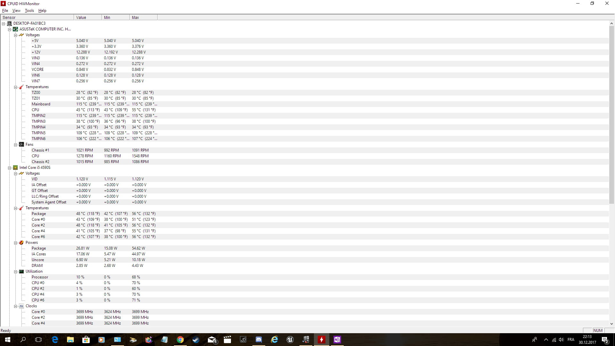Click the Fans group icon
This screenshot has width=615, height=346.
coord(21,144)
